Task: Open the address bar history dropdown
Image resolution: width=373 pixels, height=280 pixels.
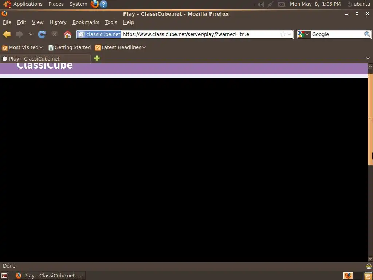Action: (x=290, y=34)
